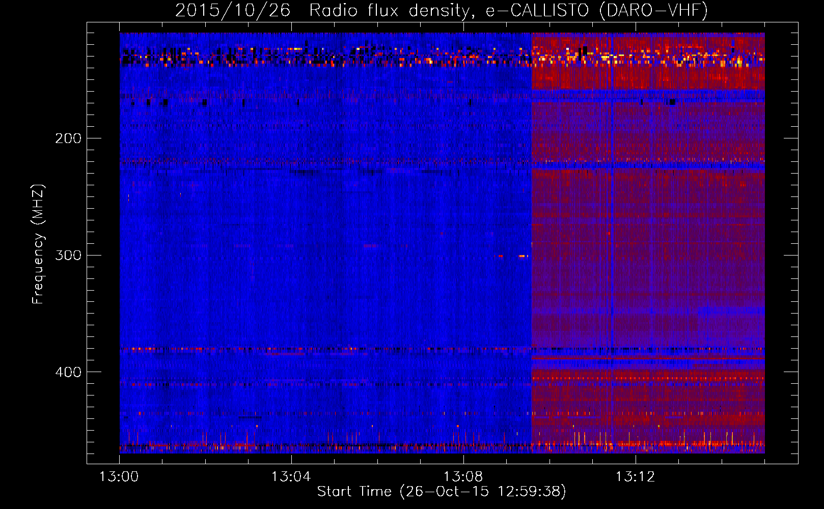Click the 13:00 time axis label

point(119,477)
